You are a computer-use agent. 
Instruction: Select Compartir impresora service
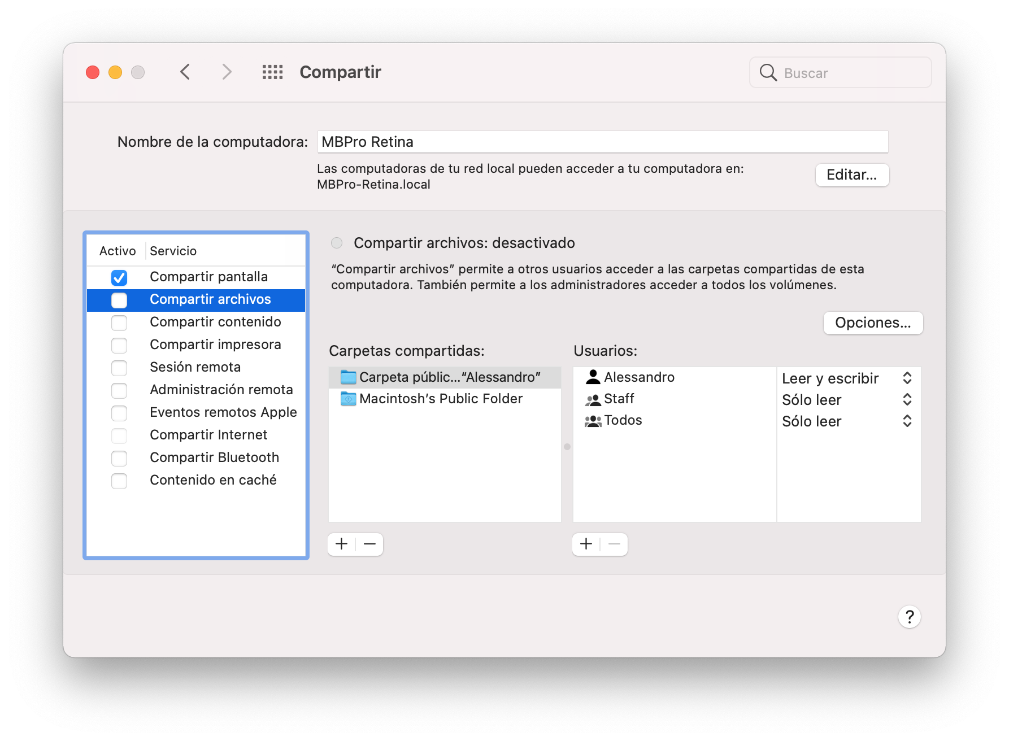coord(215,345)
